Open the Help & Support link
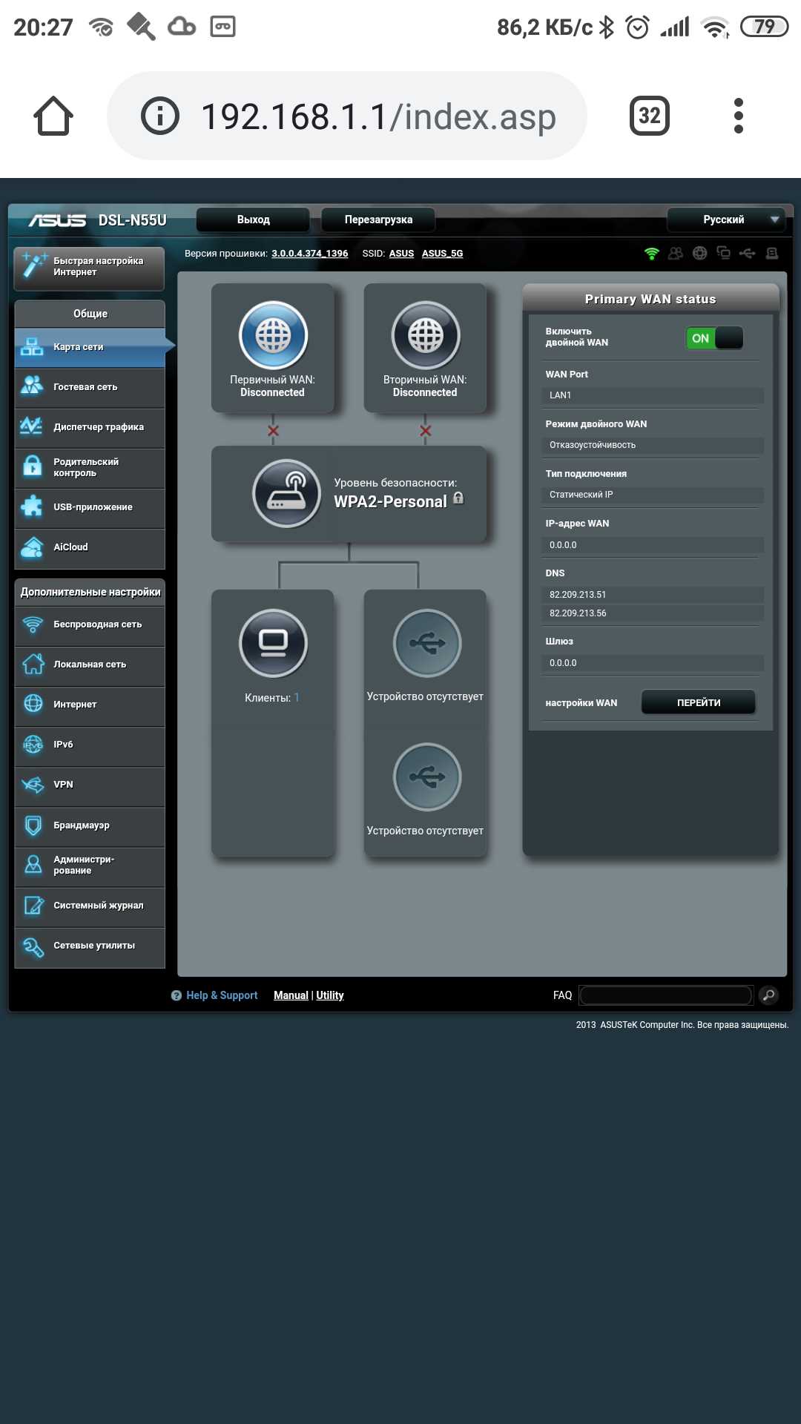The height and width of the screenshot is (1424, 801). [222, 995]
